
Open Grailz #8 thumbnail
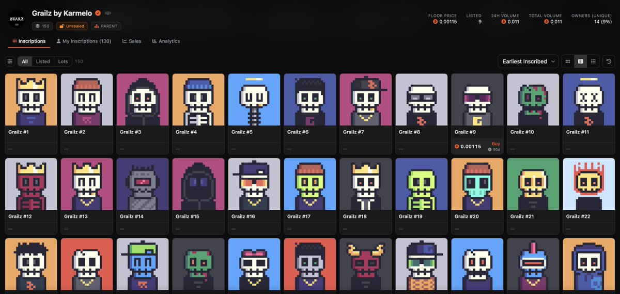(422, 100)
